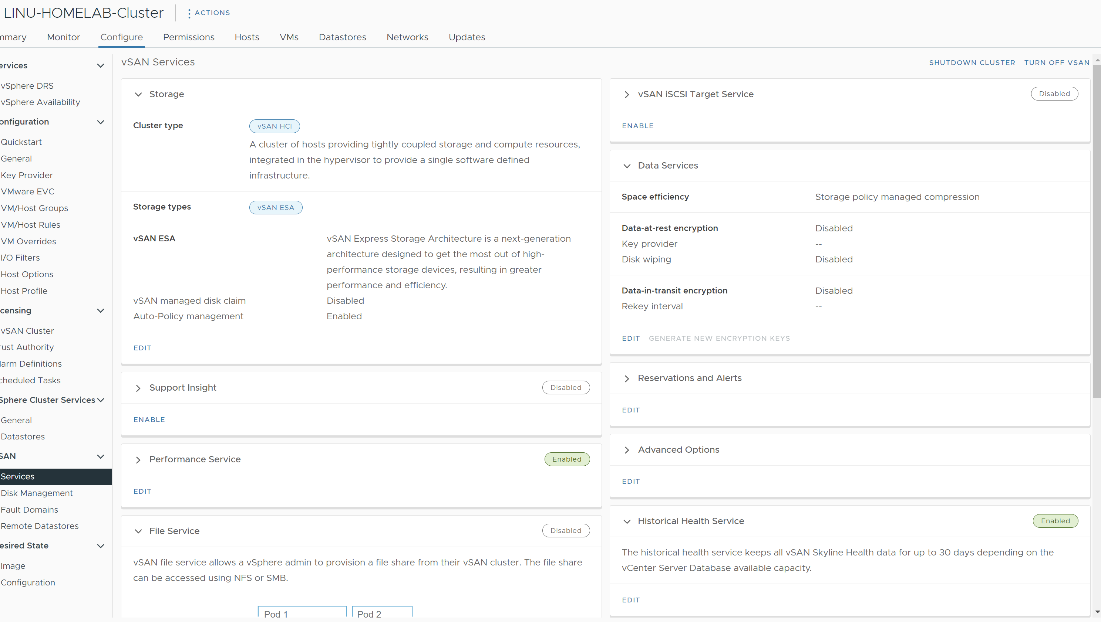Collapse the Desired State sidebar group
The image size is (1101, 622).
[101, 546]
